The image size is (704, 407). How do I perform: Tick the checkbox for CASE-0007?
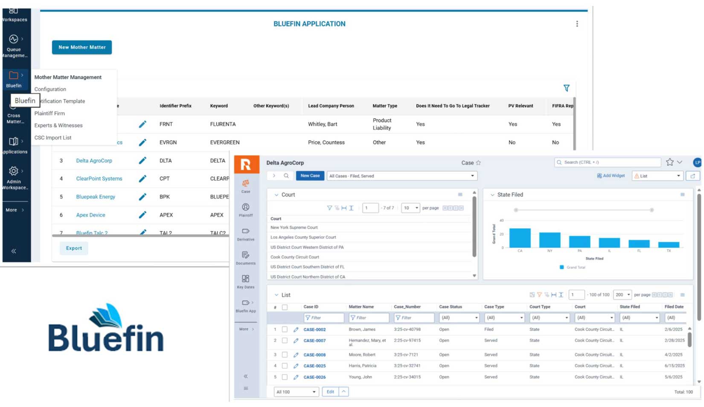pyautogui.click(x=285, y=341)
